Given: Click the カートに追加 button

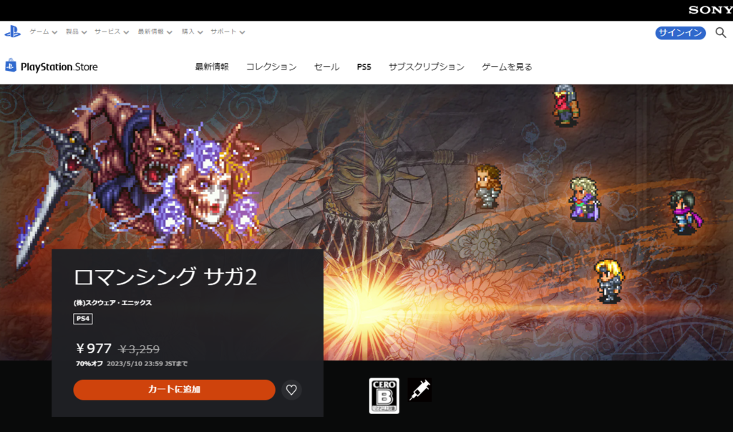Looking at the screenshot, I should (x=174, y=390).
